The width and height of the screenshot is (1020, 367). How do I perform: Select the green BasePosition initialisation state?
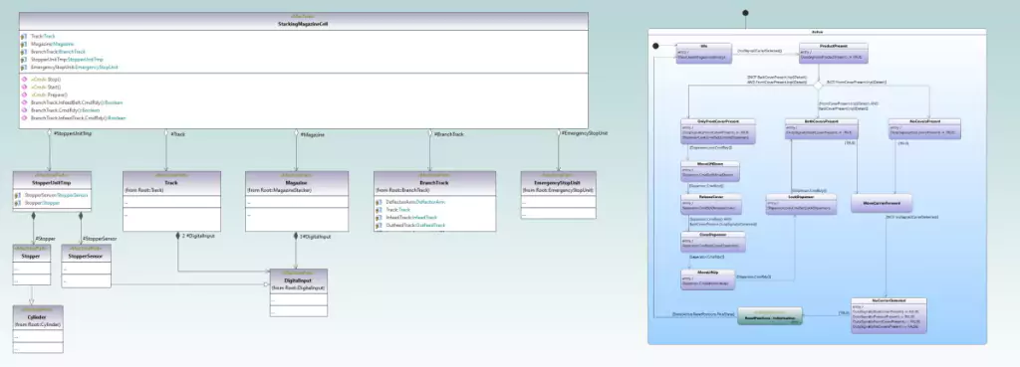(x=770, y=316)
